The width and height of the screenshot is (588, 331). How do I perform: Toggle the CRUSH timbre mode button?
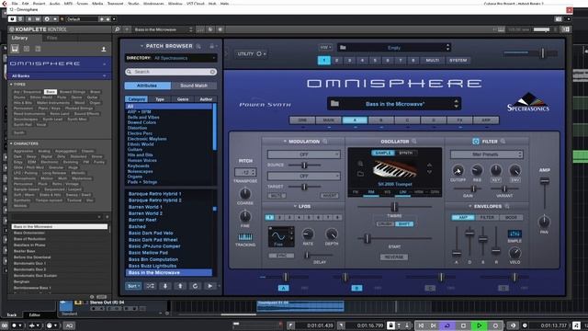coord(385,224)
